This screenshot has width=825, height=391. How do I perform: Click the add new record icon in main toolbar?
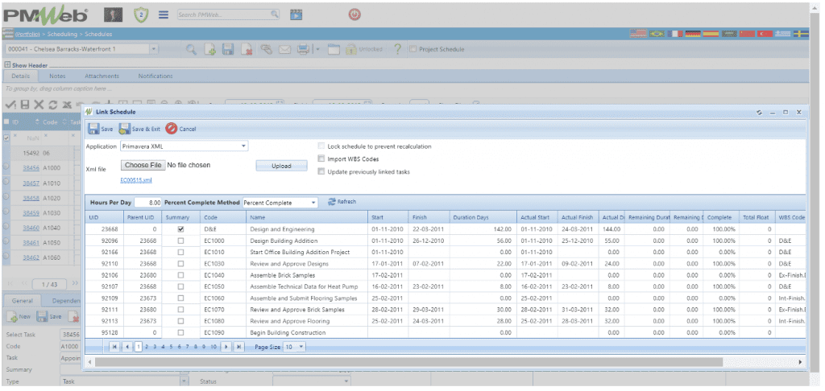pos(210,49)
